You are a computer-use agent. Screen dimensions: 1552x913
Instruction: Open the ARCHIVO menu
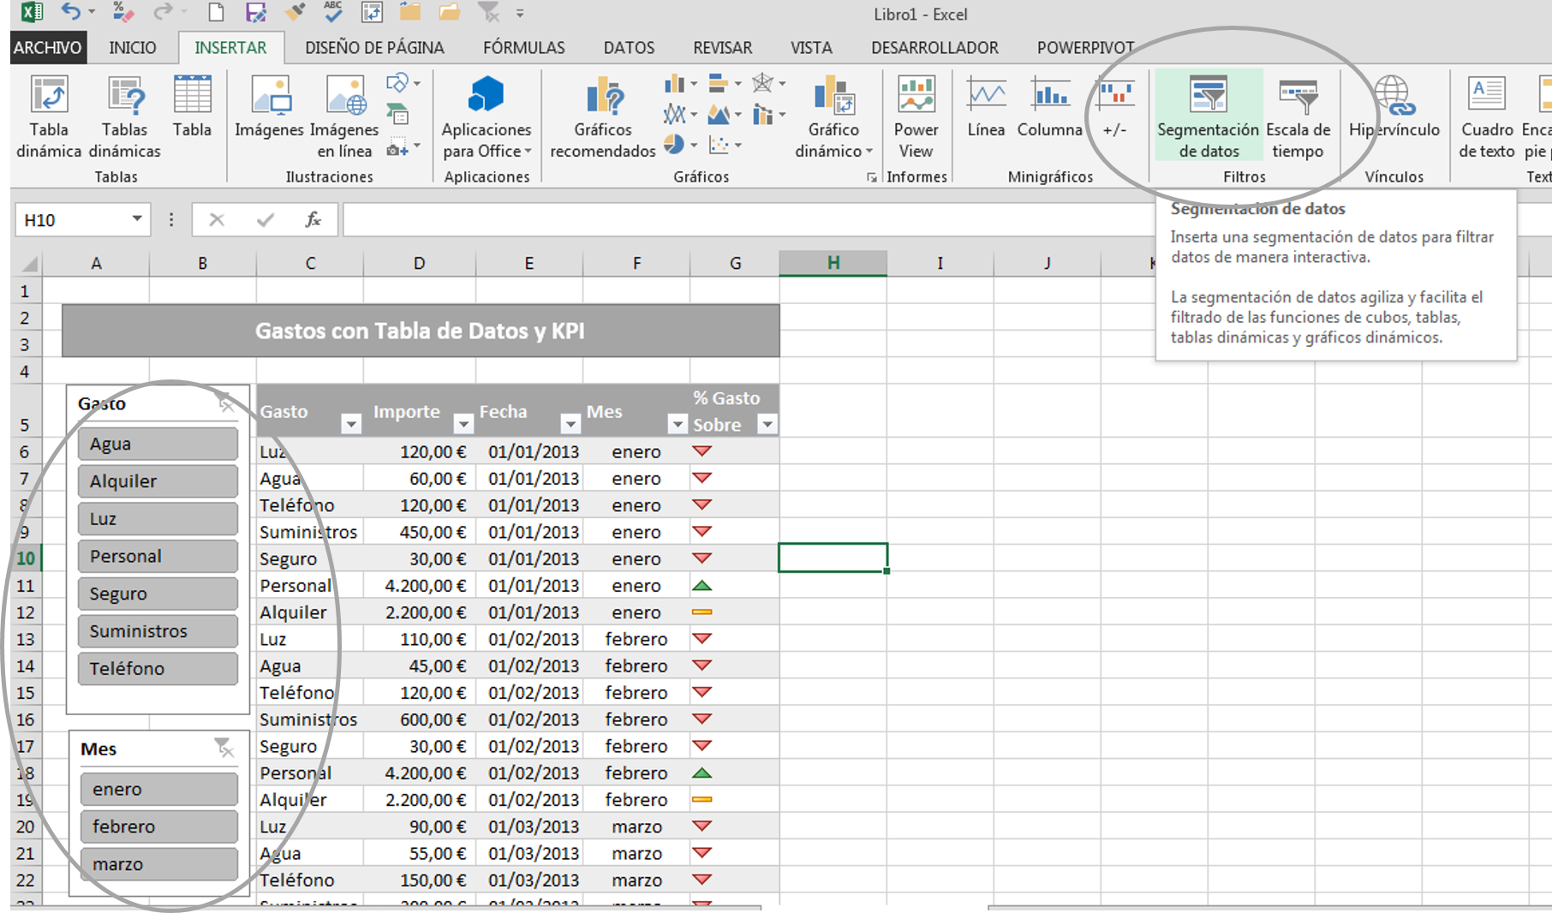(47, 48)
